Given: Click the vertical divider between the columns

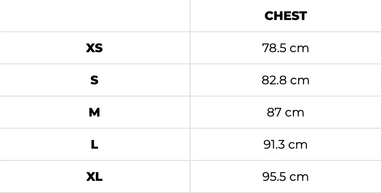Looking at the screenshot, I should (190, 96).
